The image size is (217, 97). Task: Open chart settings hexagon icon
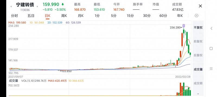(x=196, y=16)
